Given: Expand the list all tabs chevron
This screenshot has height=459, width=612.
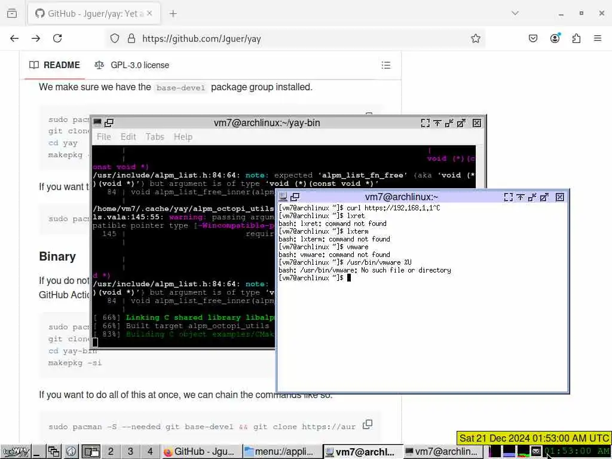Looking at the screenshot, I should [x=515, y=13].
